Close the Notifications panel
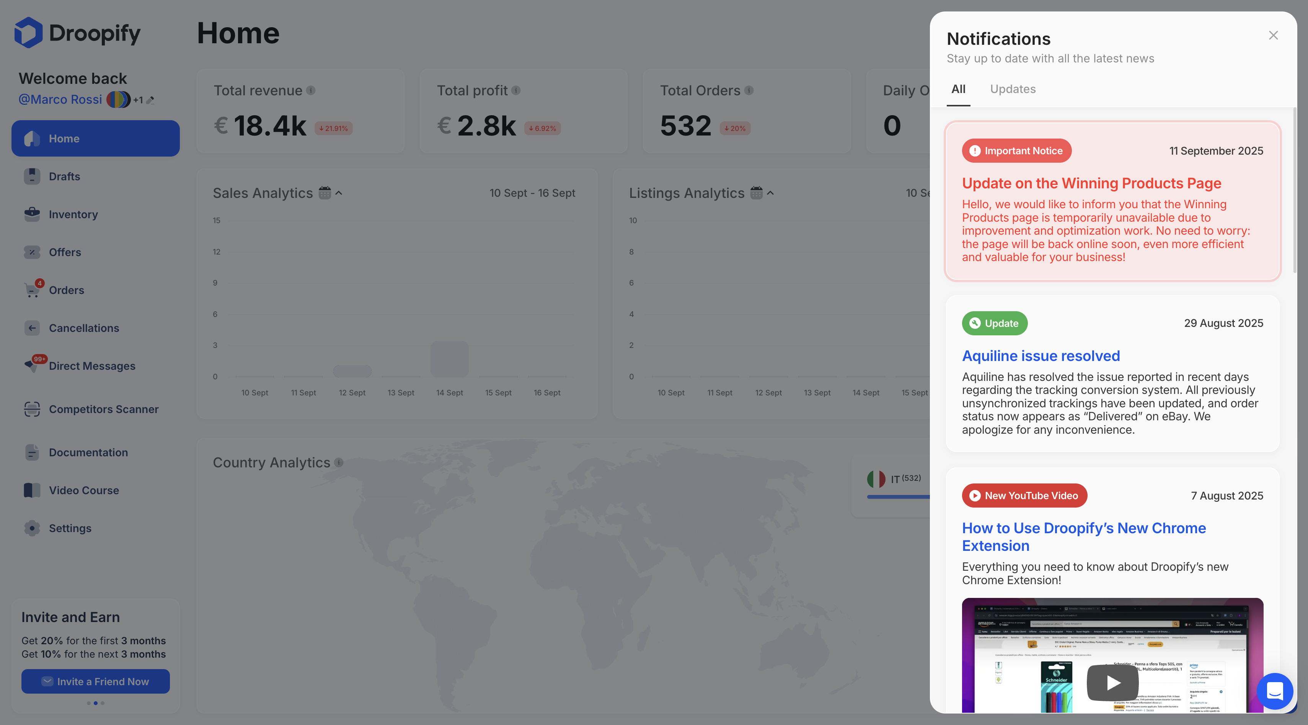This screenshot has height=725, width=1308. tap(1274, 35)
